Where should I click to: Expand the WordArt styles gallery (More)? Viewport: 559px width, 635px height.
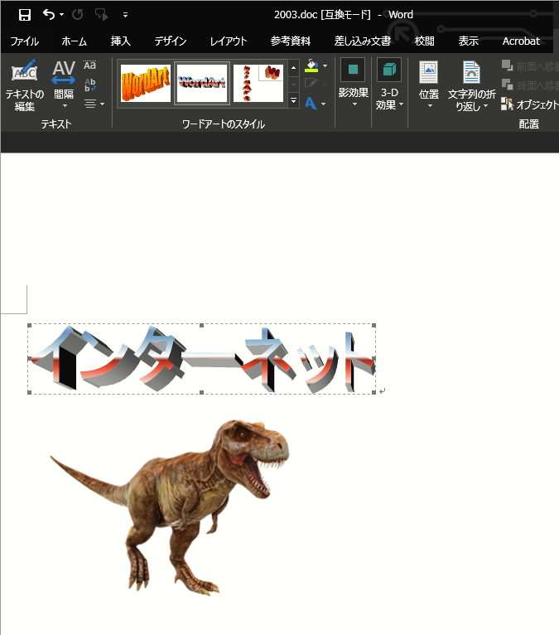[294, 100]
